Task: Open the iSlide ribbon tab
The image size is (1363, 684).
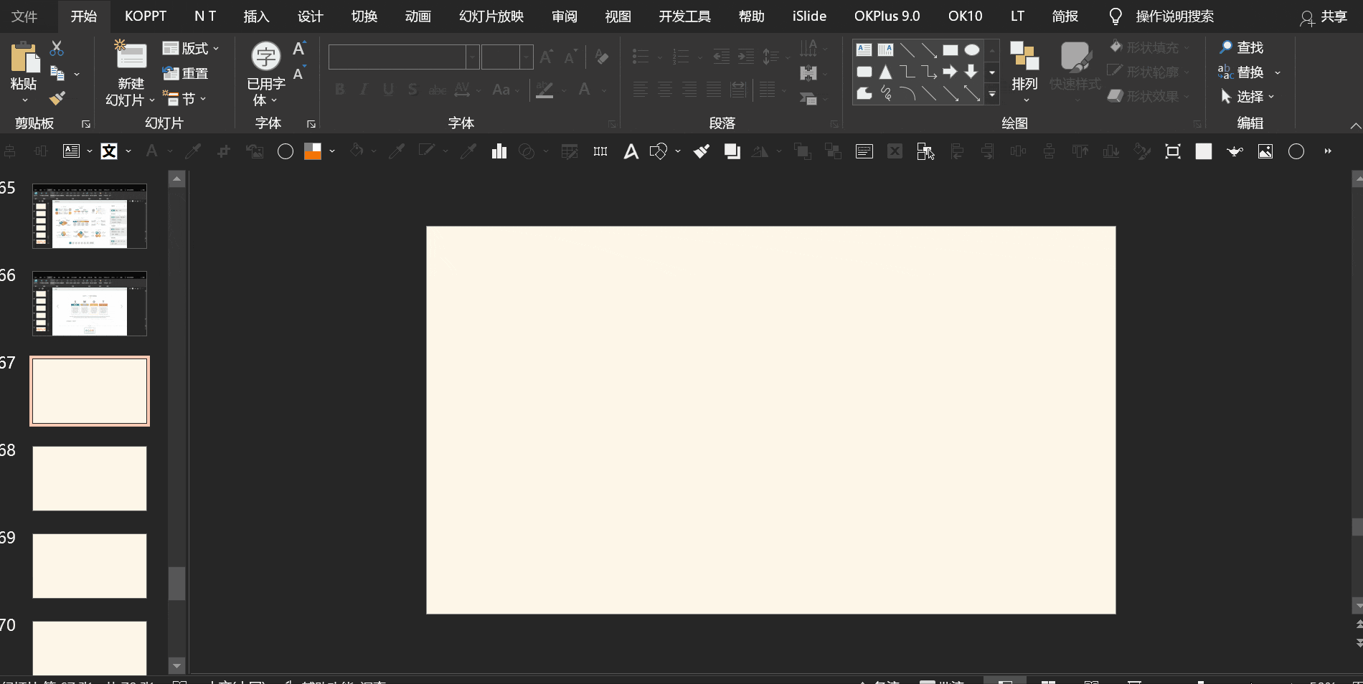Action: [809, 16]
